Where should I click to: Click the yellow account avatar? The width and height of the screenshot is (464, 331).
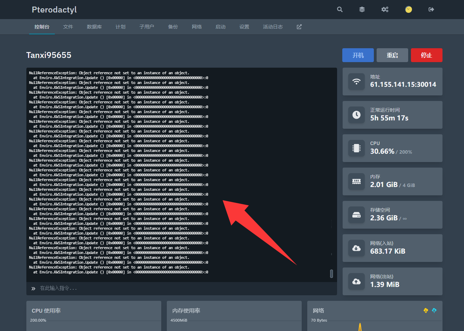click(409, 9)
